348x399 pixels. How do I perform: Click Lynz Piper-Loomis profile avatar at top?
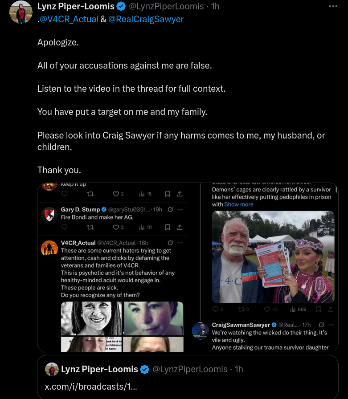pyautogui.click(x=21, y=12)
